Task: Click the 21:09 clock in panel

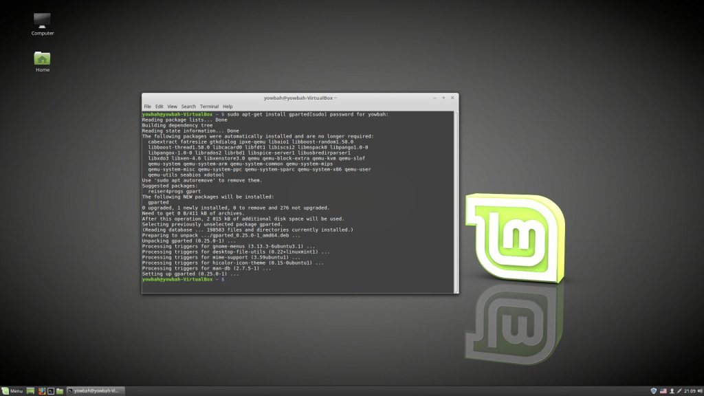Action: pos(689,390)
